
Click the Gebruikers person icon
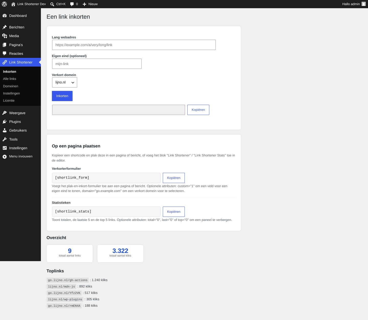[x=5, y=130]
